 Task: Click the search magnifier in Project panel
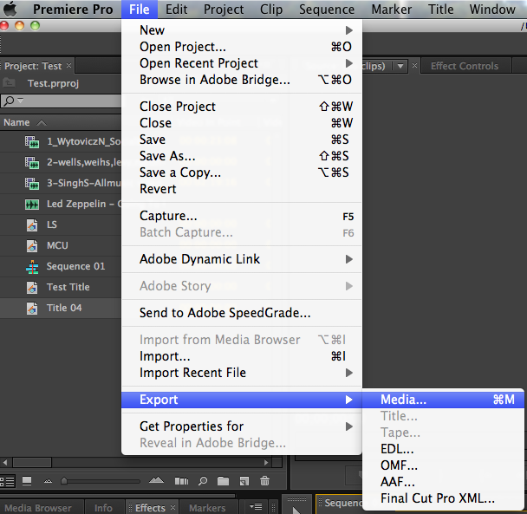(x=10, y=101)
